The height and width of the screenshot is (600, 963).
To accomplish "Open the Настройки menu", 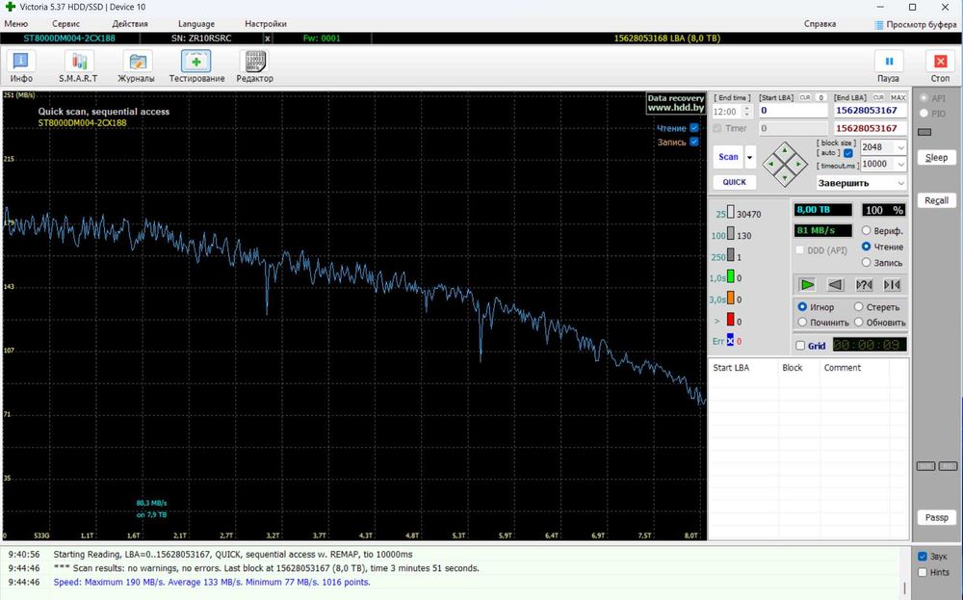I will [265, 23].
